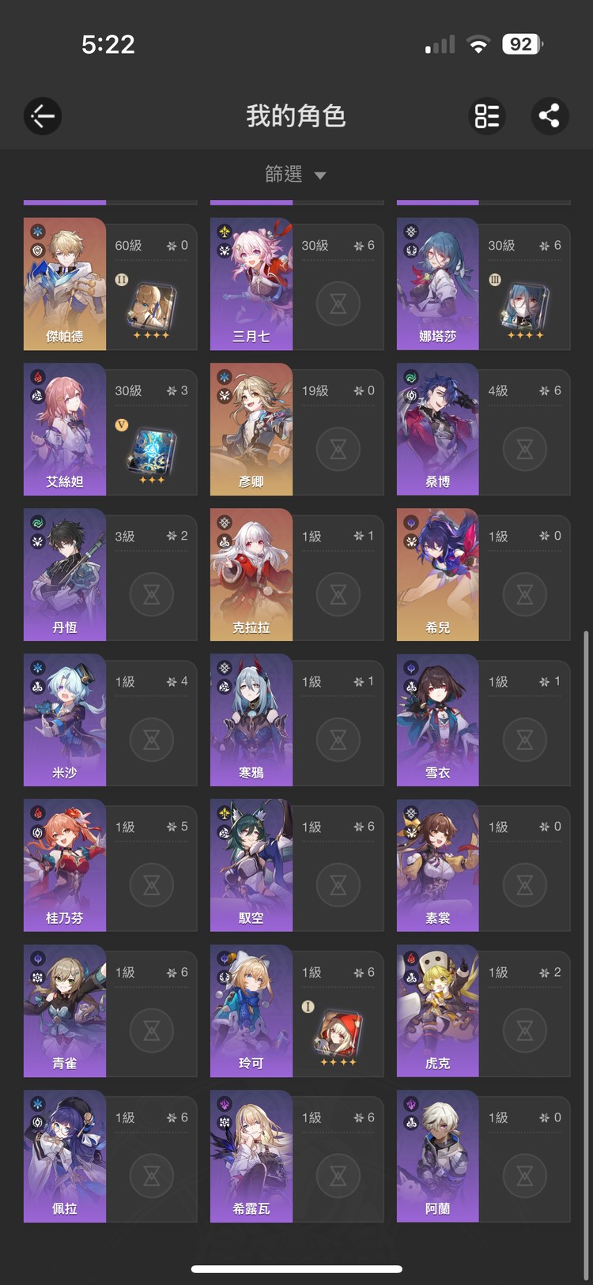
Task: Open 娜塔莎 light cone icon
Action: (524, 307)
